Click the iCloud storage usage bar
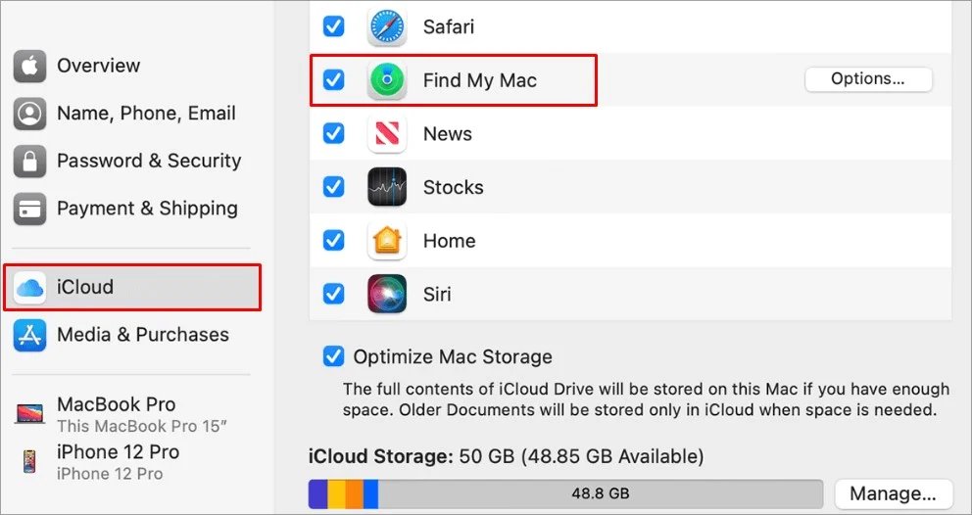The height and width of the screenshot is (515, 972). 565,493
